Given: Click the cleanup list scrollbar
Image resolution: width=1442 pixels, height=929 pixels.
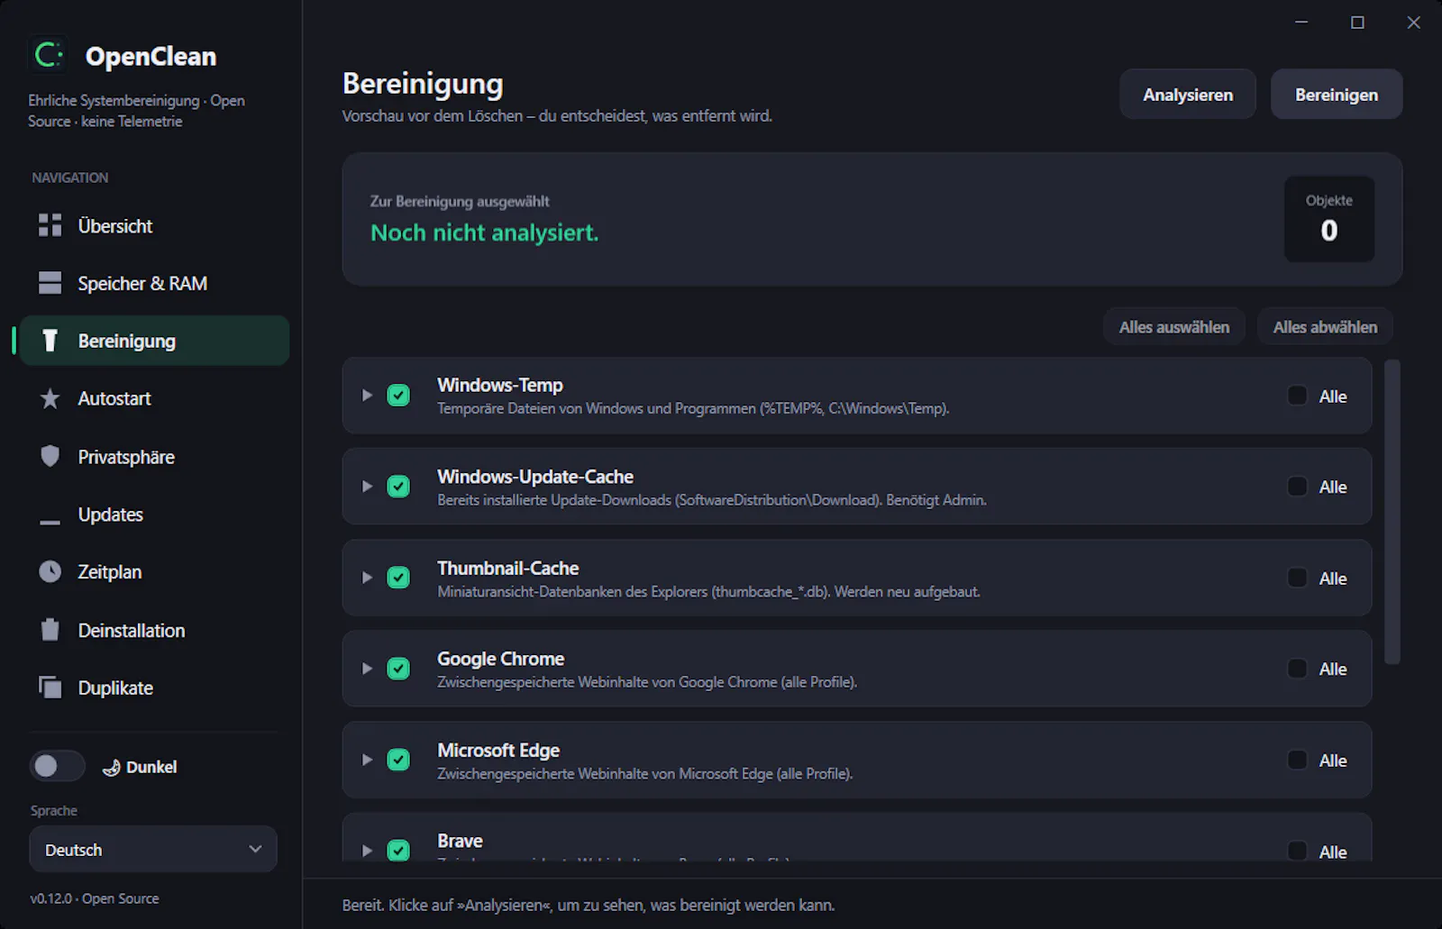Looking at the screenshot, I should (1392, 512).
